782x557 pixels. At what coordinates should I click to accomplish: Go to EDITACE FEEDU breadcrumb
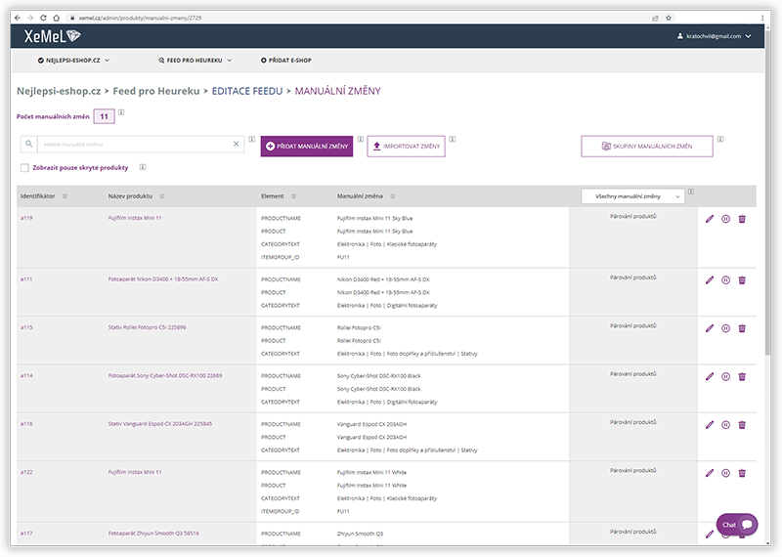tap(247, 91)
